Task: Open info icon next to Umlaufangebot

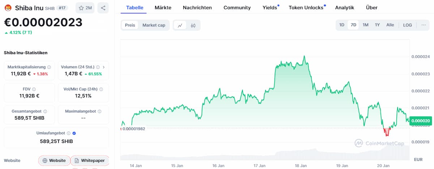Action: 69,133
